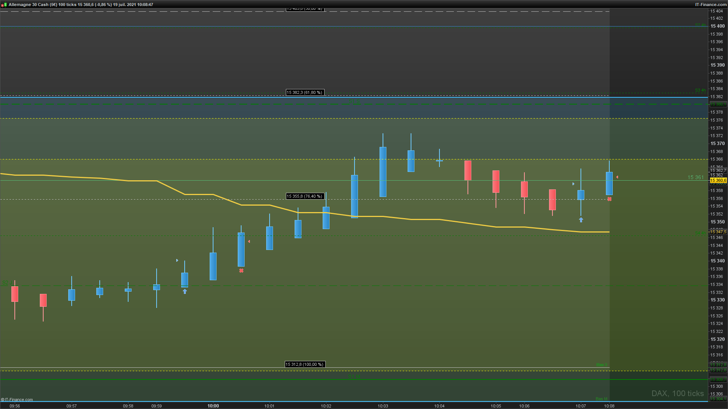The image size is (728, 409).
Task: Click the small red triangle beside last candle
Action: [x=617, y=177]
